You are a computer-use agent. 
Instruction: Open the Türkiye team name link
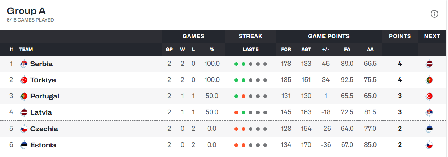coord(43,80)
